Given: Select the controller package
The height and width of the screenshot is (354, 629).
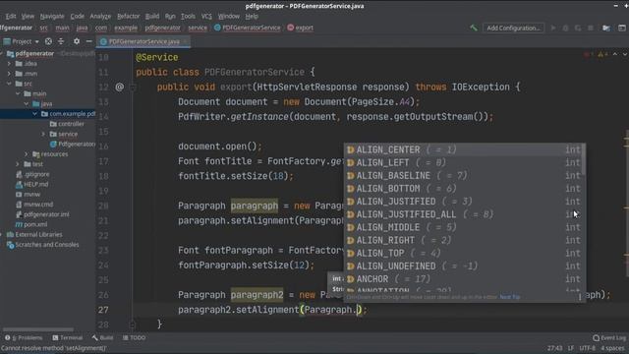Looking at the screenshot, I should coord(67,124).
